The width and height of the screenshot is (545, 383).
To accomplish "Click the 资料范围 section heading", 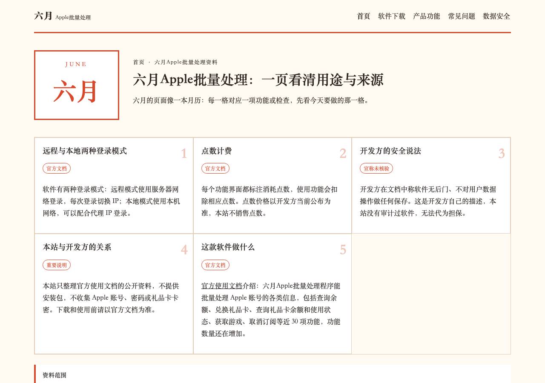I will (54, 375).
